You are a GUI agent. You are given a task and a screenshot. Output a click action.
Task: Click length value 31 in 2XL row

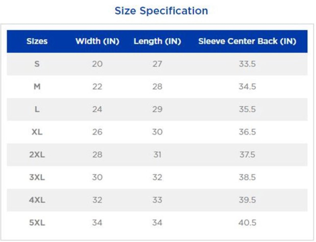click(157, 155)
